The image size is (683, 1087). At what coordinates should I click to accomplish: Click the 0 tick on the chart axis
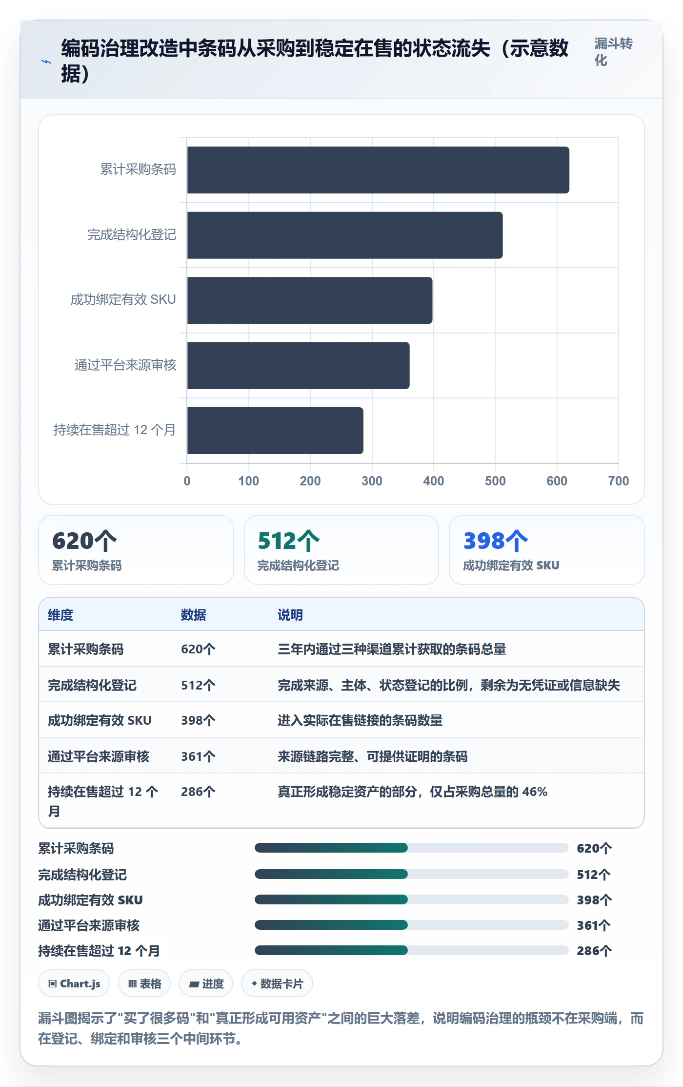187,481
